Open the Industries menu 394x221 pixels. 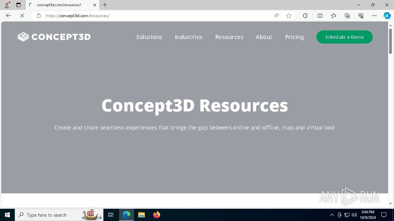(189, 37)
